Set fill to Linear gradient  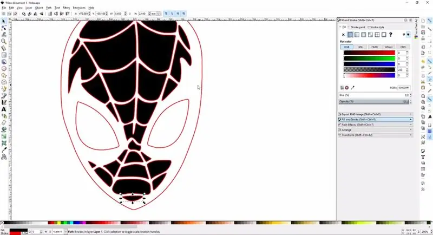click(x=357, y=35)
